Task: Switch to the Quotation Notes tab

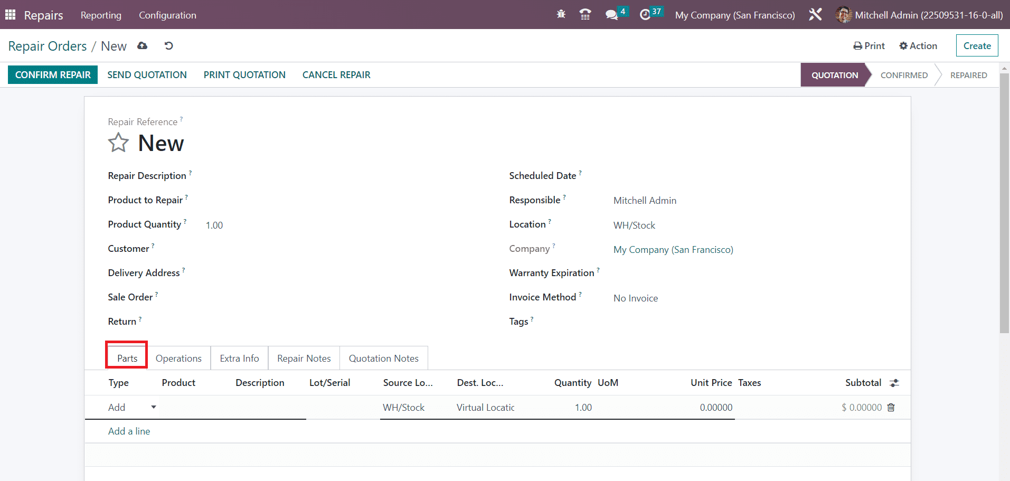Action: click(x=384, y=358)
